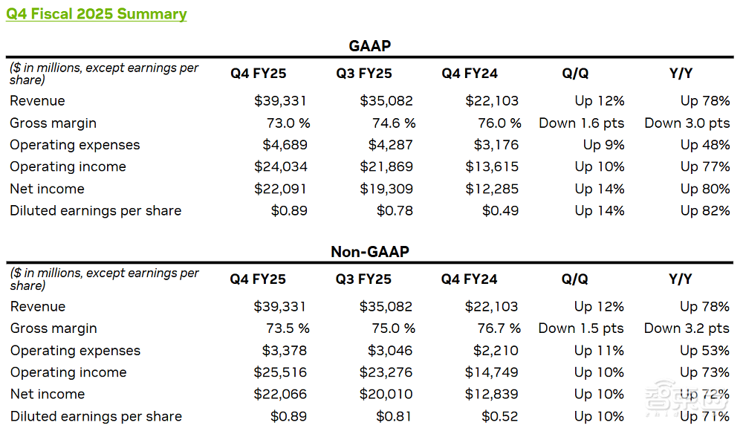Screen dimensions: 743x431
Task: Select the 73.5 % gross margin cell
Action: (287, 328)
